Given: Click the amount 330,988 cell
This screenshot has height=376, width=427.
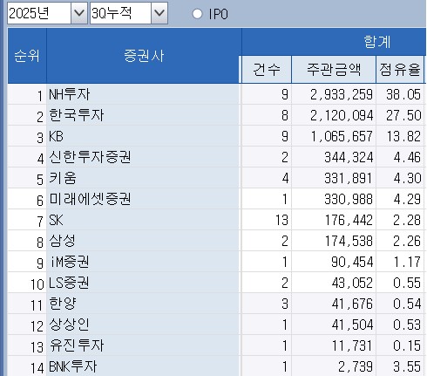Looking at the screenshot, I should [334, 199].
